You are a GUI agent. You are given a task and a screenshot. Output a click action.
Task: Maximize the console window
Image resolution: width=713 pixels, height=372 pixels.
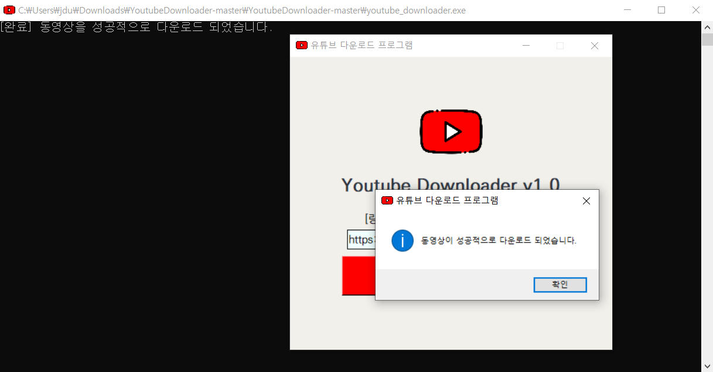[661, 10]
